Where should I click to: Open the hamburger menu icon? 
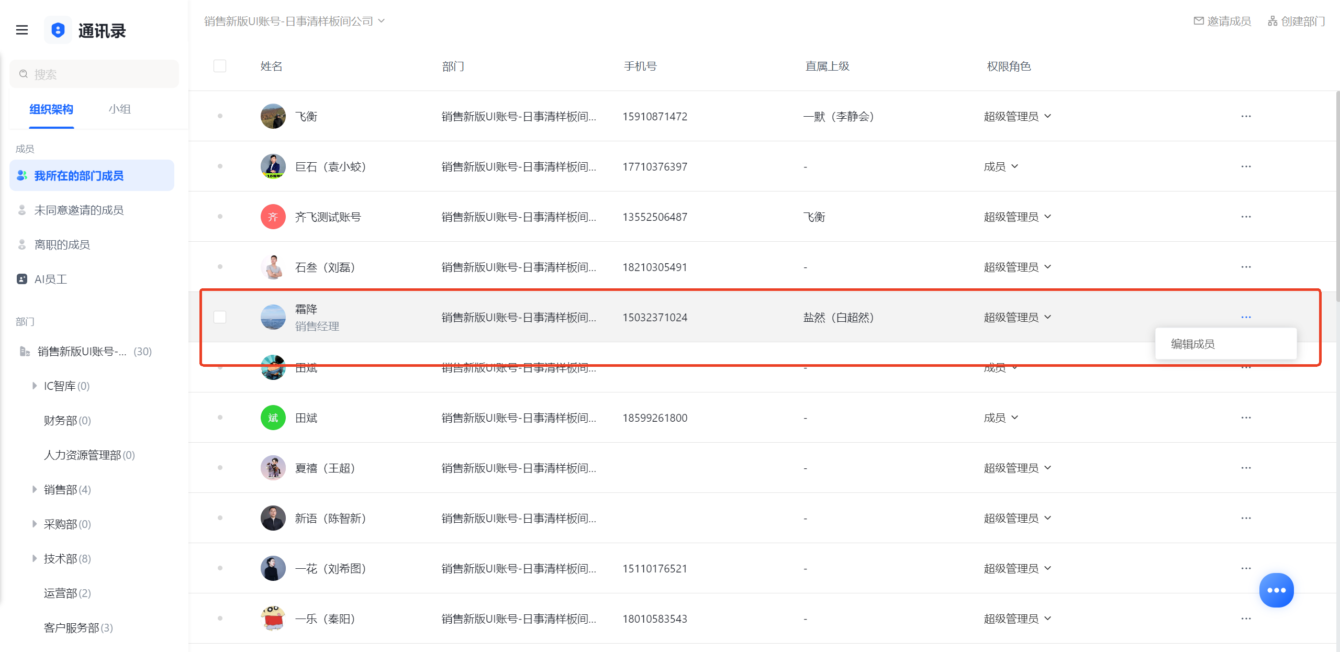[22, 30]
